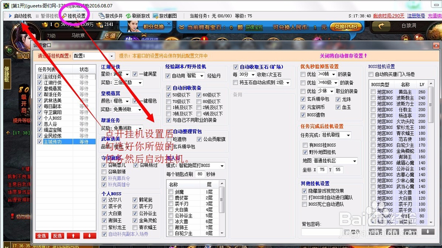This screenshot has width=442, height=248.
Task: Click the X coordinate field showing 75
Action: (x=322, y=170)
